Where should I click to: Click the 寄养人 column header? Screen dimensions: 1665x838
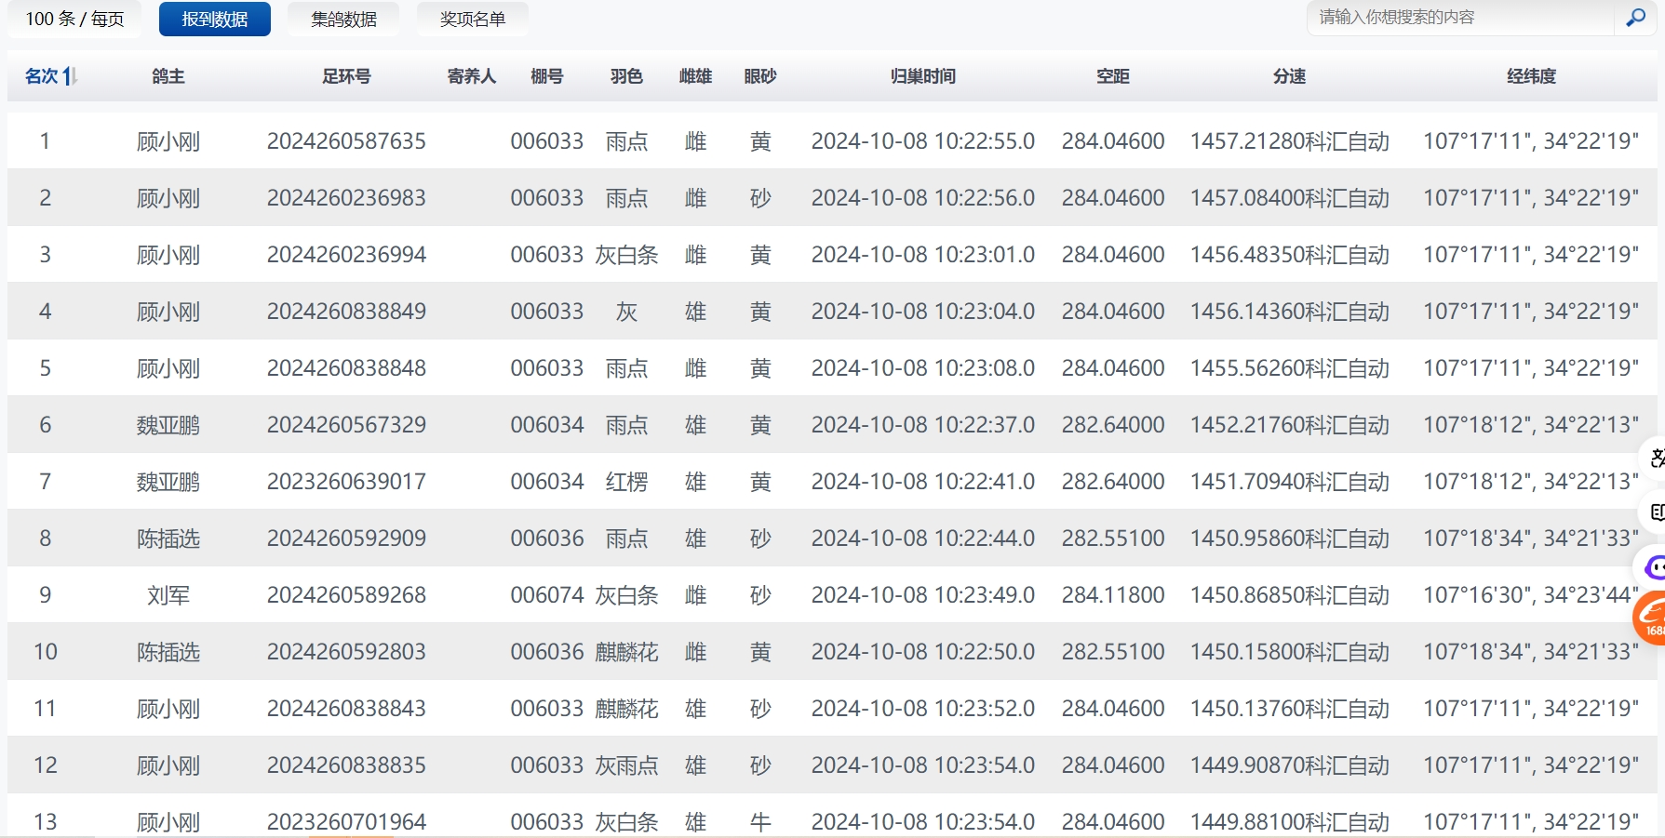(471, 76)
